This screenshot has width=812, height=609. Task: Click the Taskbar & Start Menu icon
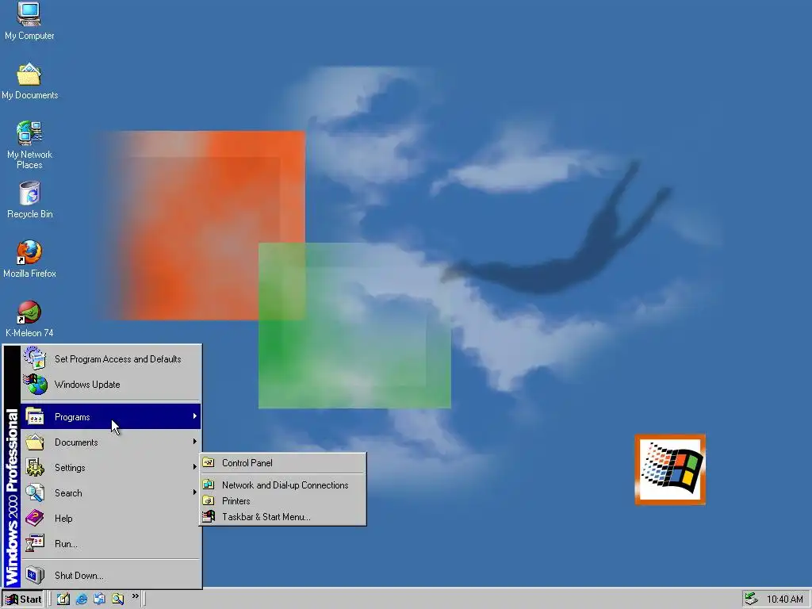tap(209, 516)
